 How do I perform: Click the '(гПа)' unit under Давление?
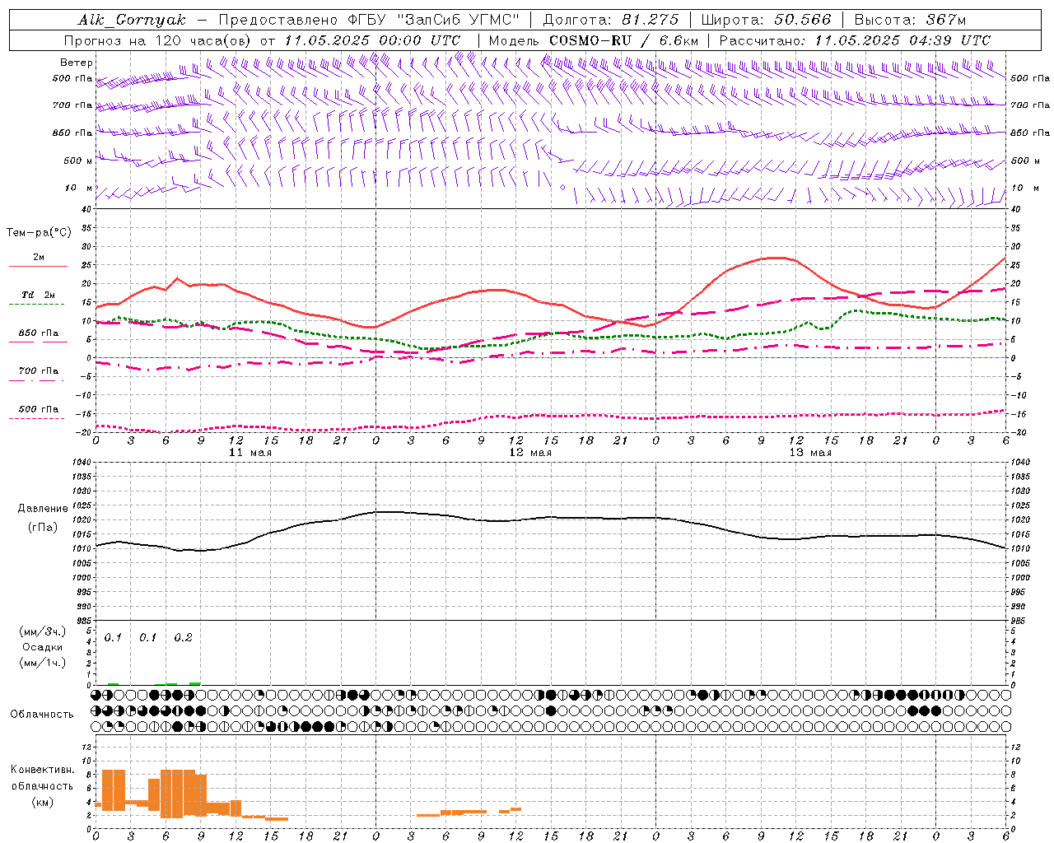pyautogui.click(x=43, y=528)
